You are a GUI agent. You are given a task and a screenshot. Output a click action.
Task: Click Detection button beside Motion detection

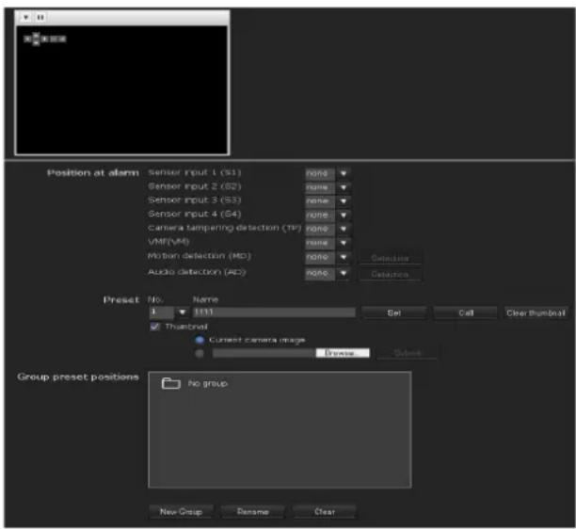(x=390, y=258)
